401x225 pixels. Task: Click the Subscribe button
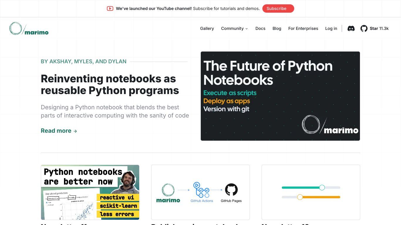click(278, 8)
